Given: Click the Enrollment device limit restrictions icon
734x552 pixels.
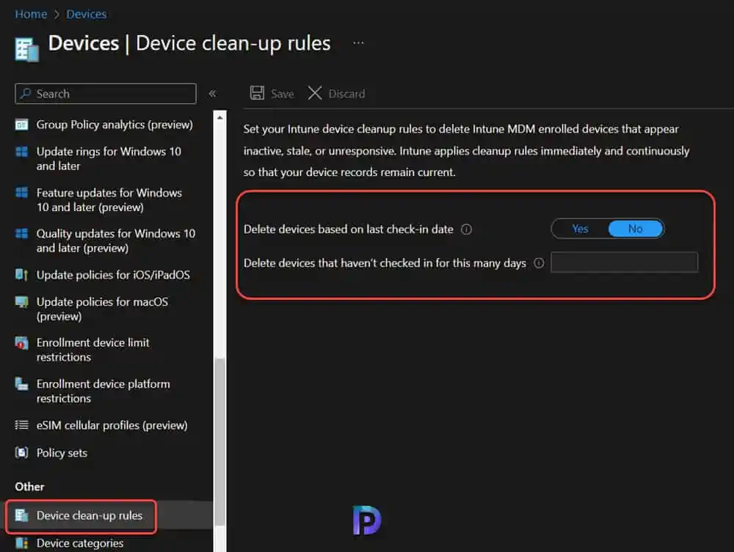Looking at the screenshot, I should point(21,343).
